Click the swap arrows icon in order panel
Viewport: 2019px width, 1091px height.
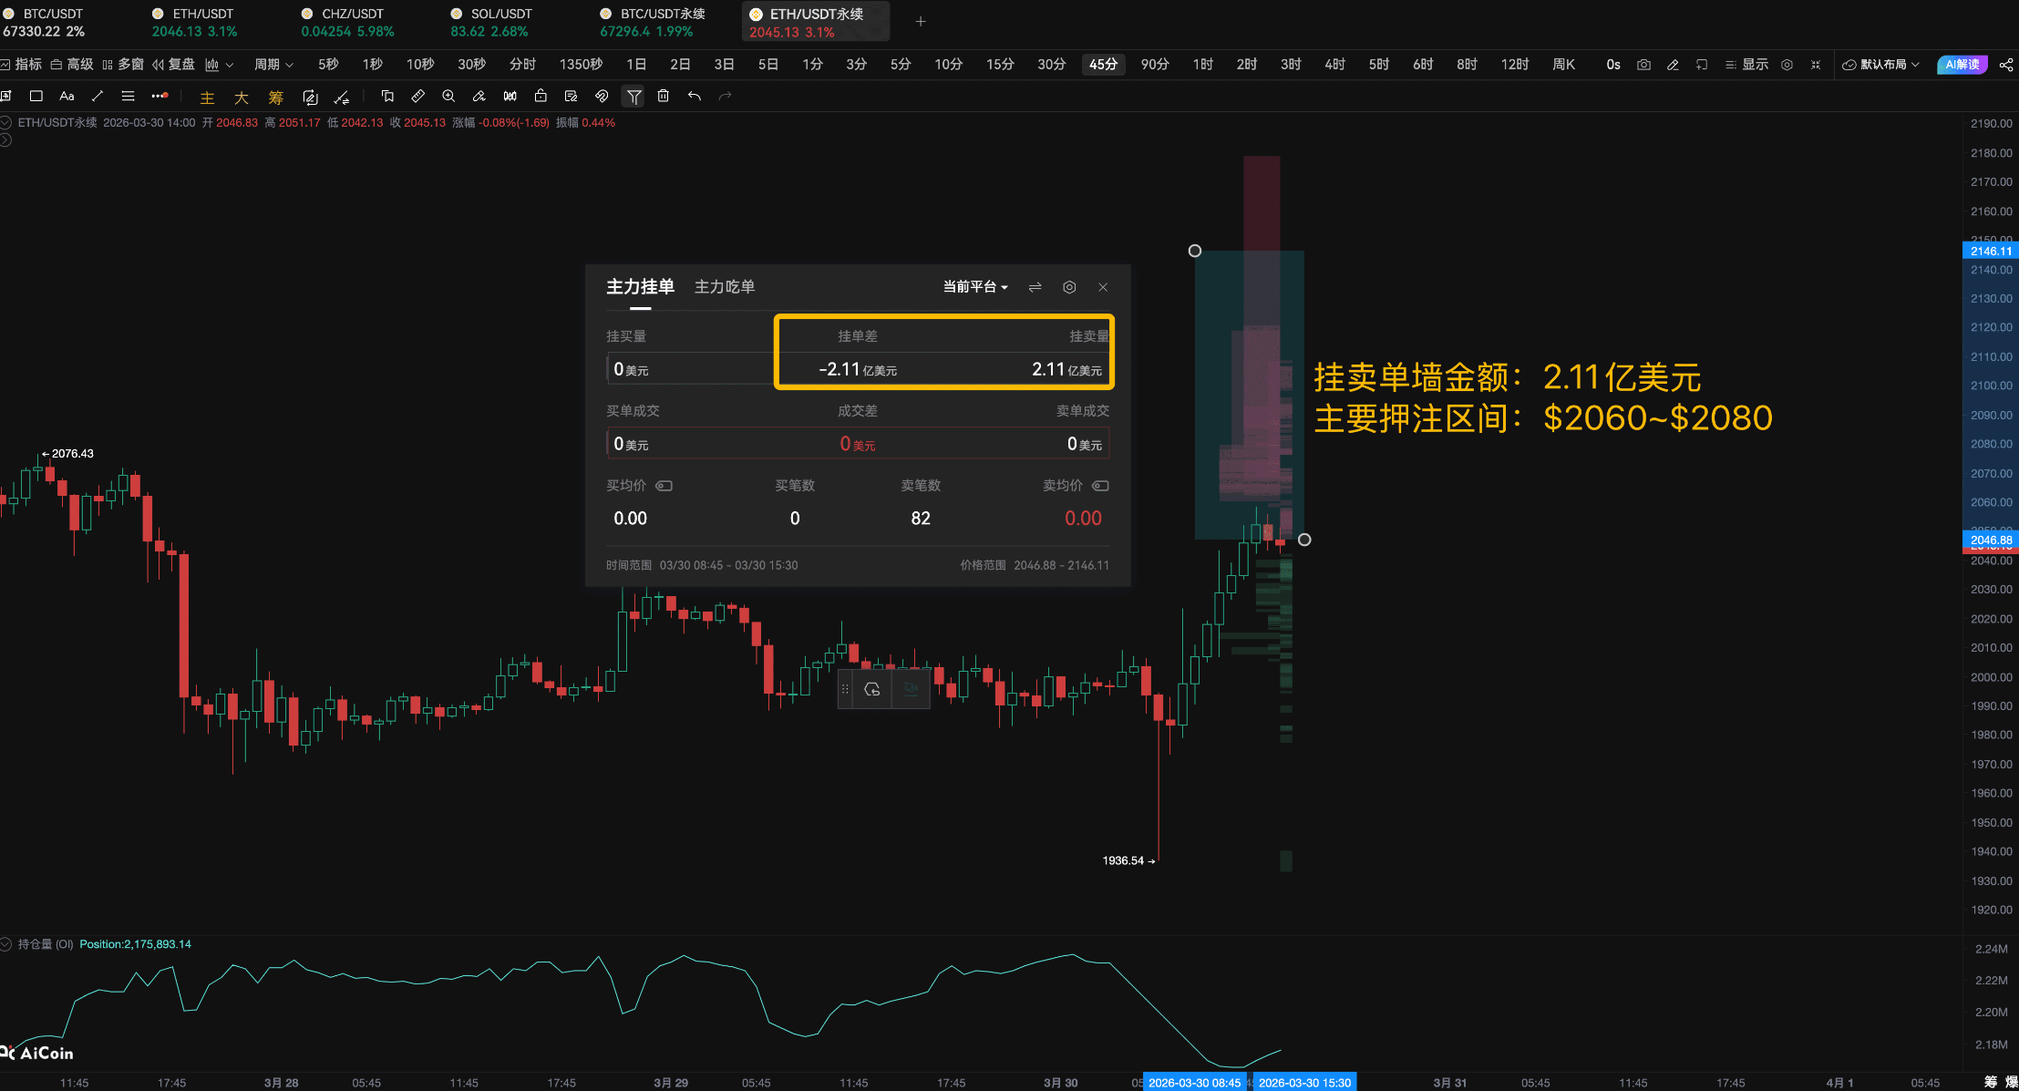click(1035, 287)
